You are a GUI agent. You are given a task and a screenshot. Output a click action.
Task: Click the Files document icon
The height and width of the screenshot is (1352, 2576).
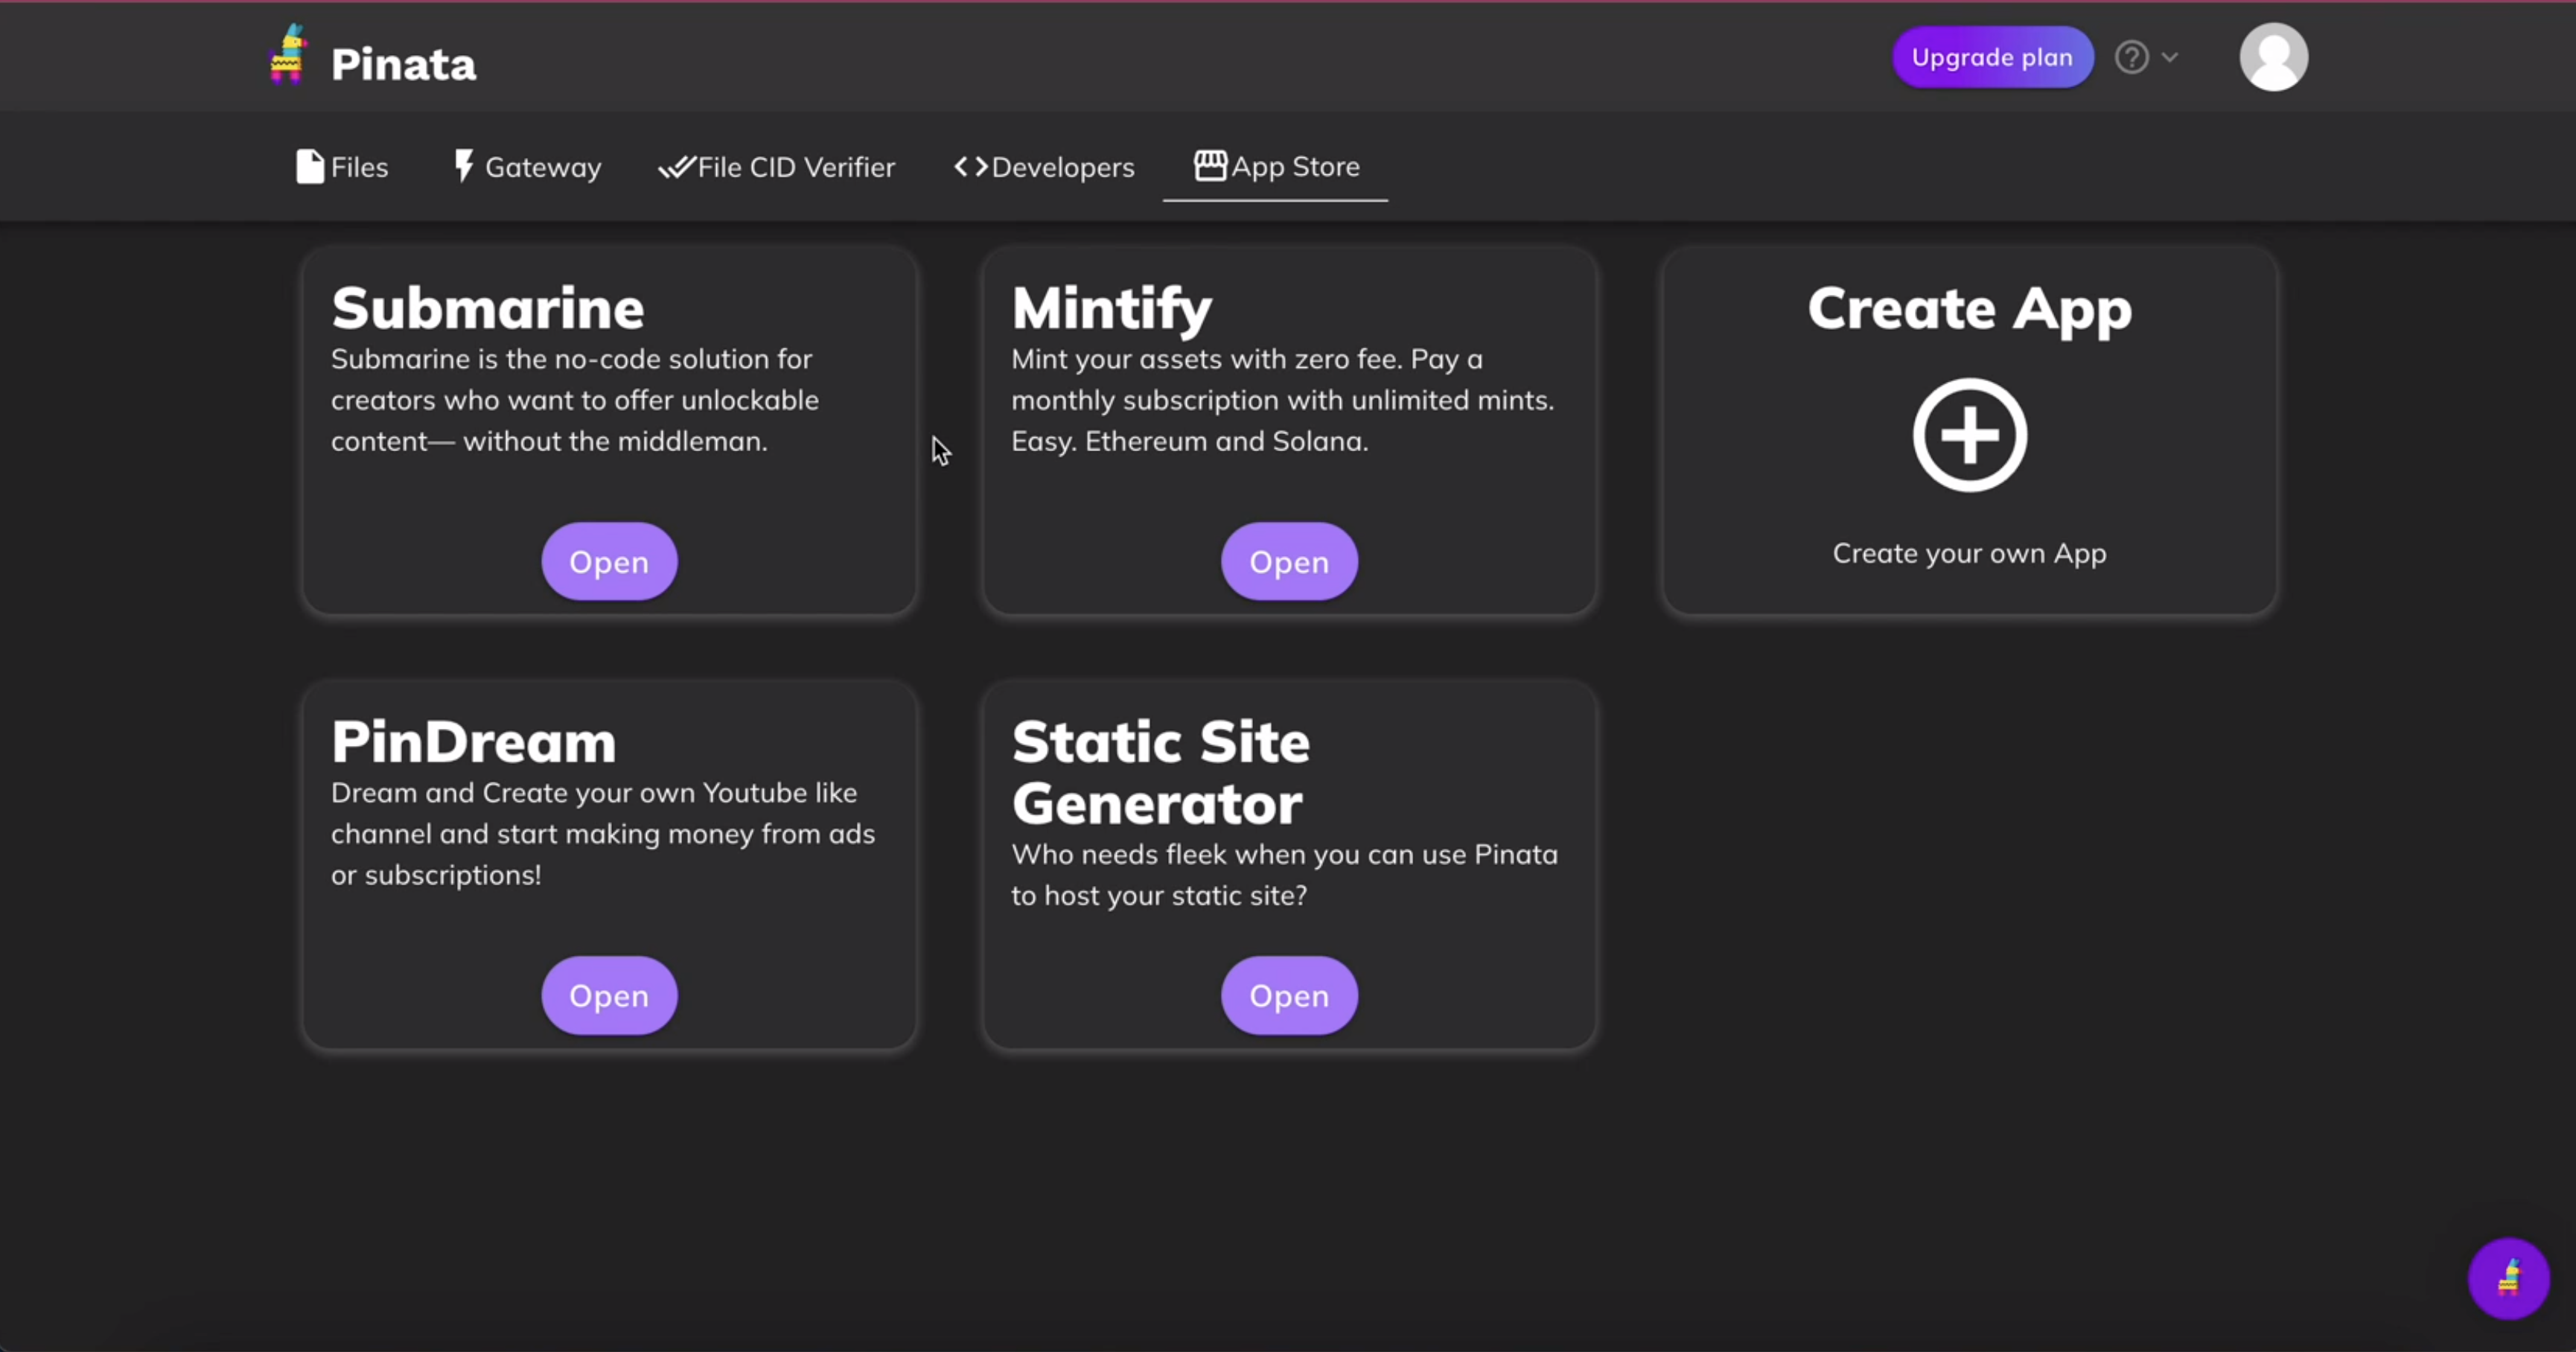[x=310, y=166]
